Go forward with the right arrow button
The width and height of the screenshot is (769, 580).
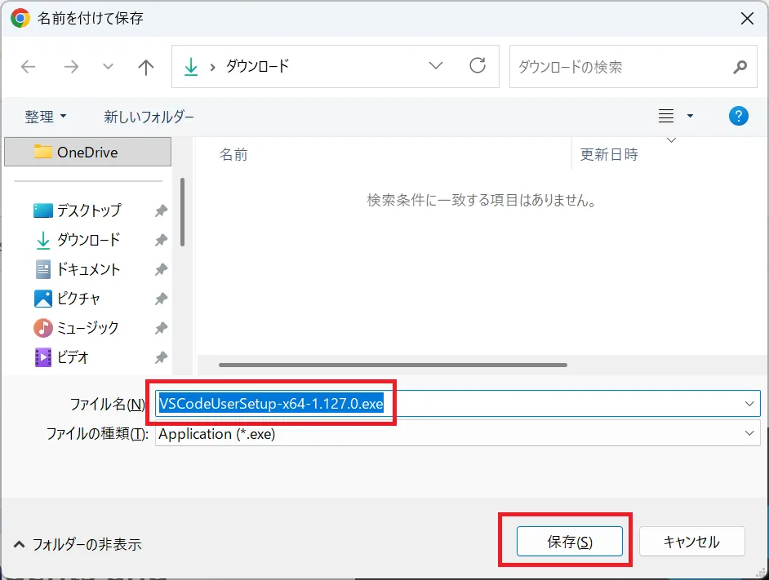[x=71, y=67]
